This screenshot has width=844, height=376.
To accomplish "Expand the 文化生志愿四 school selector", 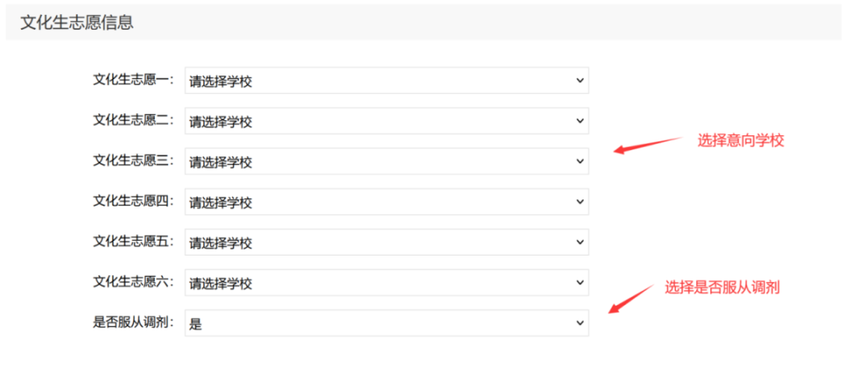I will (x=385, y=202).
